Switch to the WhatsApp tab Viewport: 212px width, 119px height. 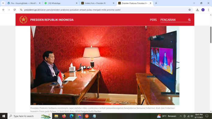pos(61,3)
